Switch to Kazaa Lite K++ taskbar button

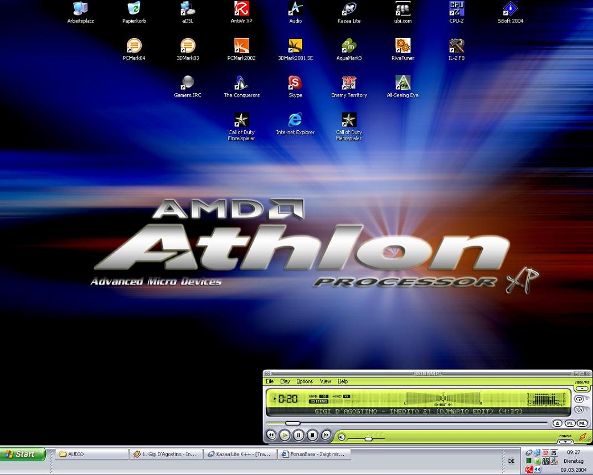[x=240, y=454]
